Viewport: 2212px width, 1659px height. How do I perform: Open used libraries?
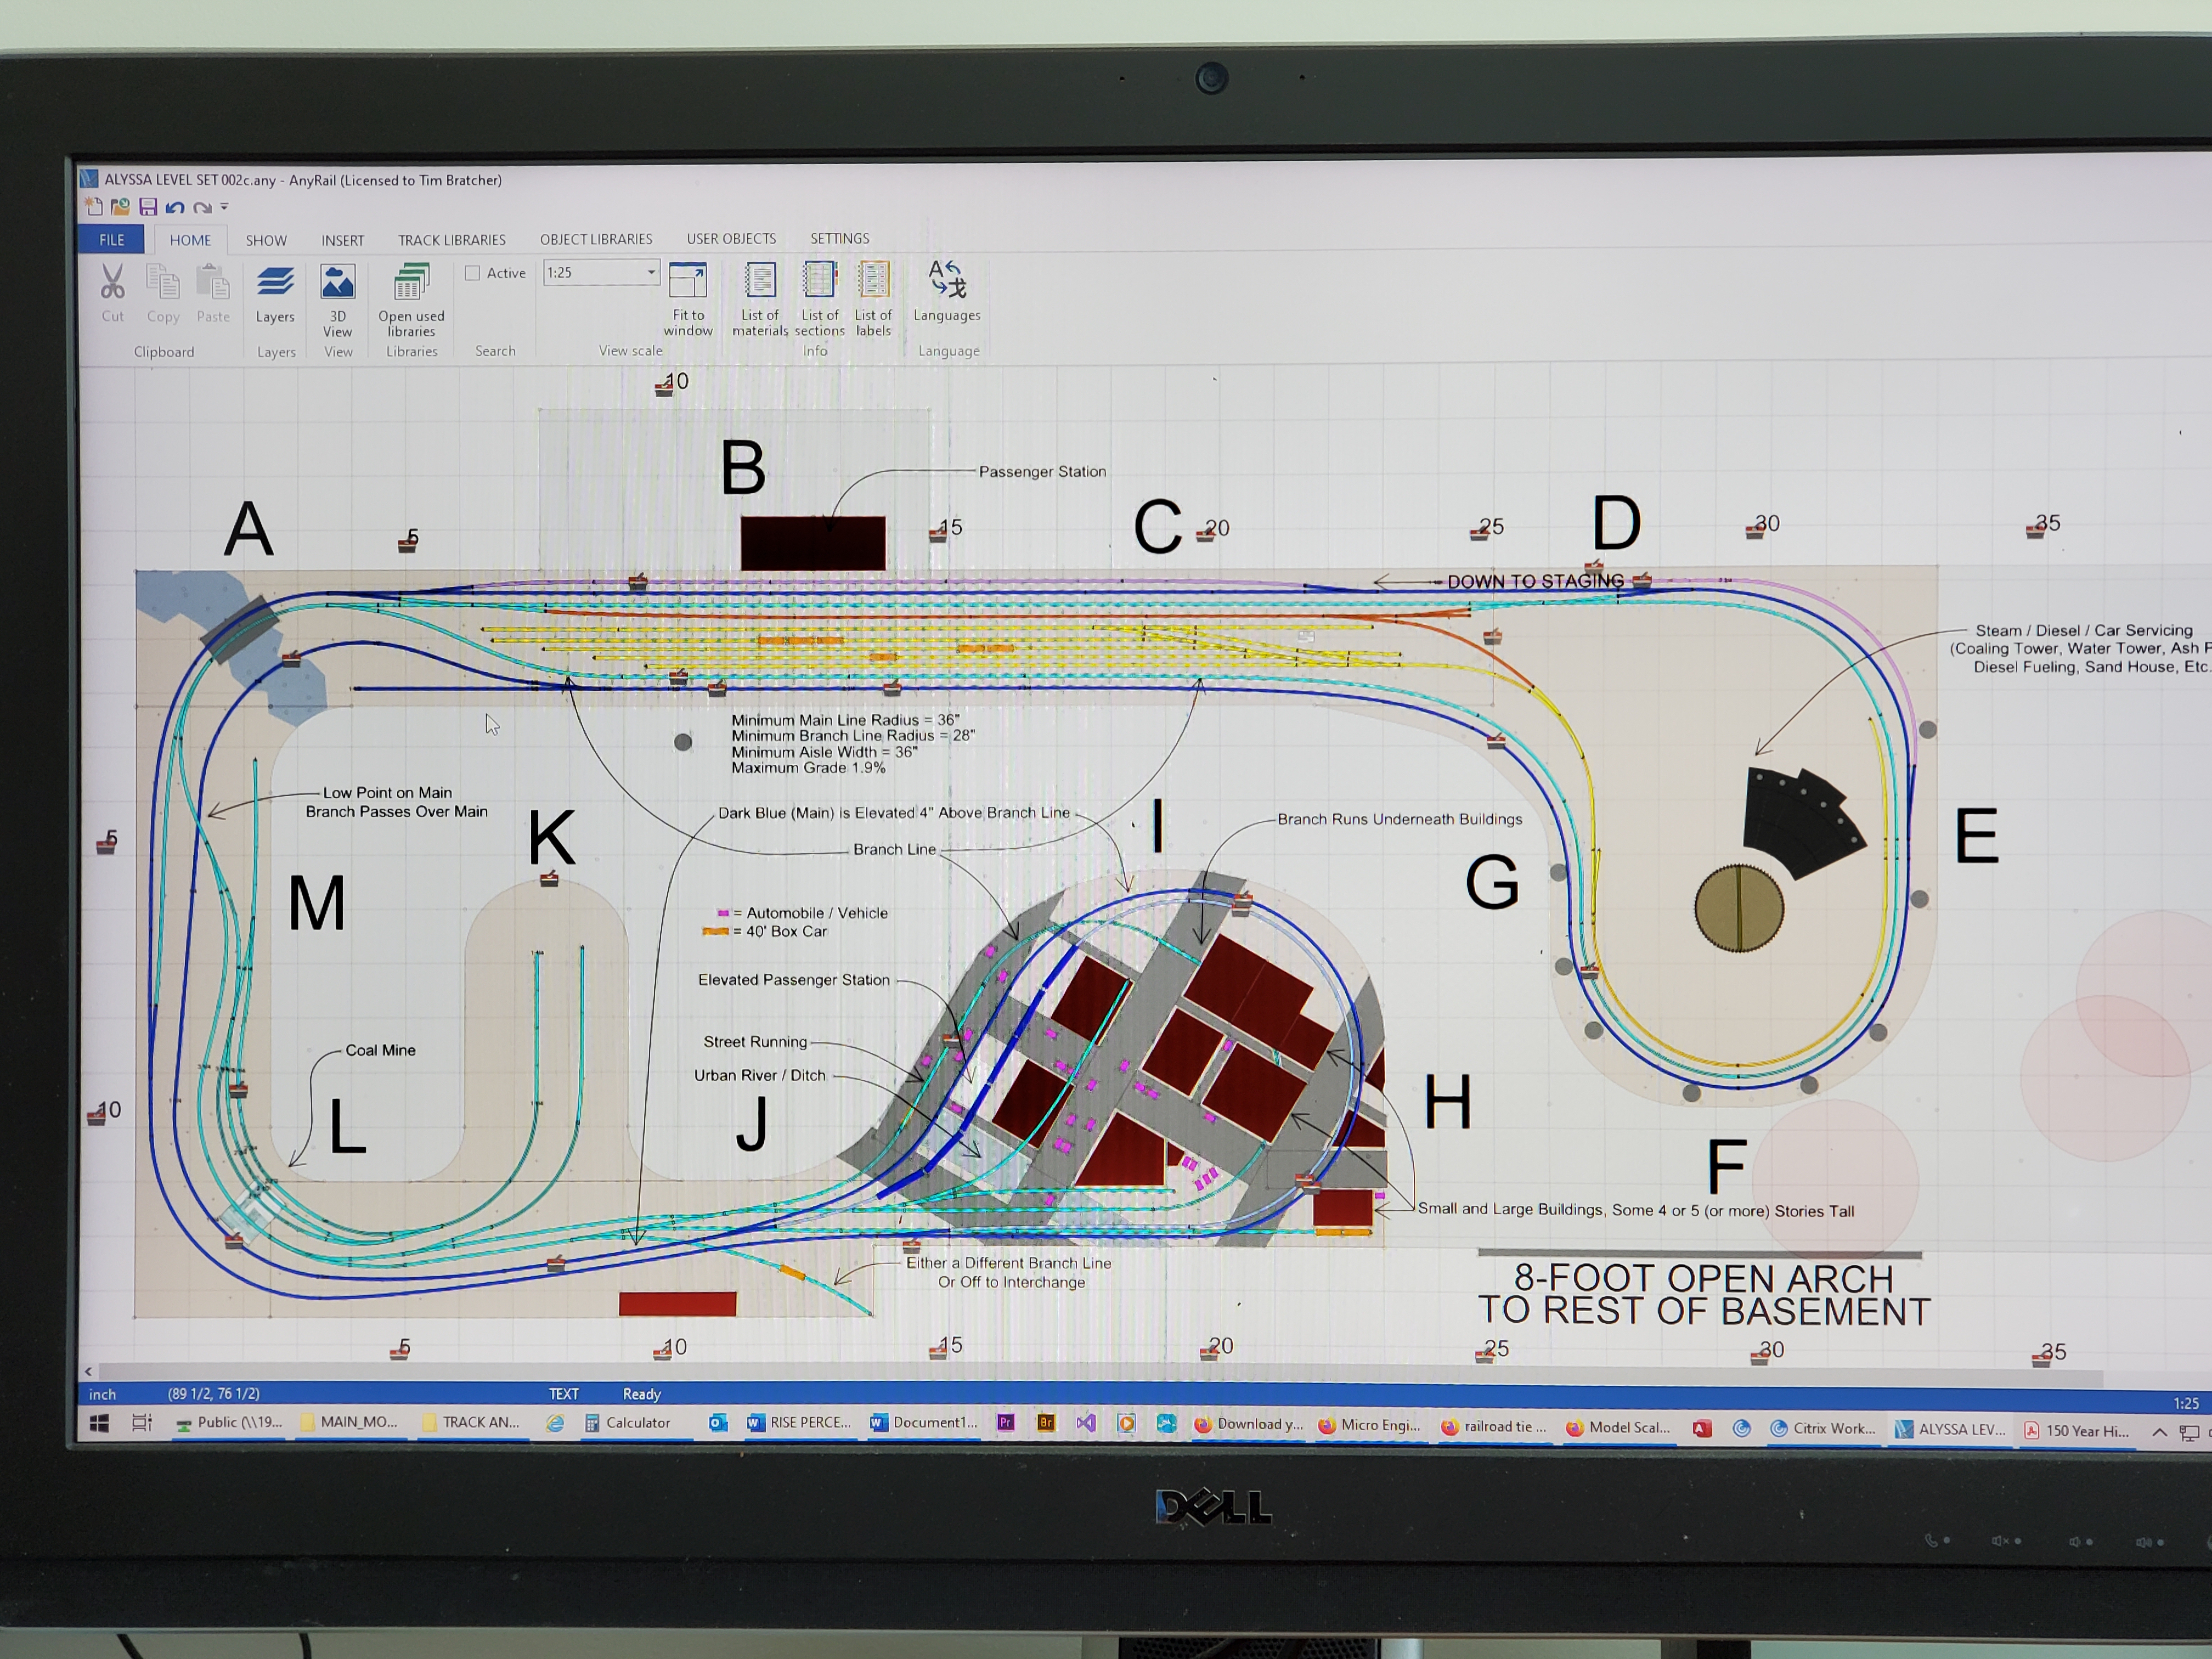(411, 300)
